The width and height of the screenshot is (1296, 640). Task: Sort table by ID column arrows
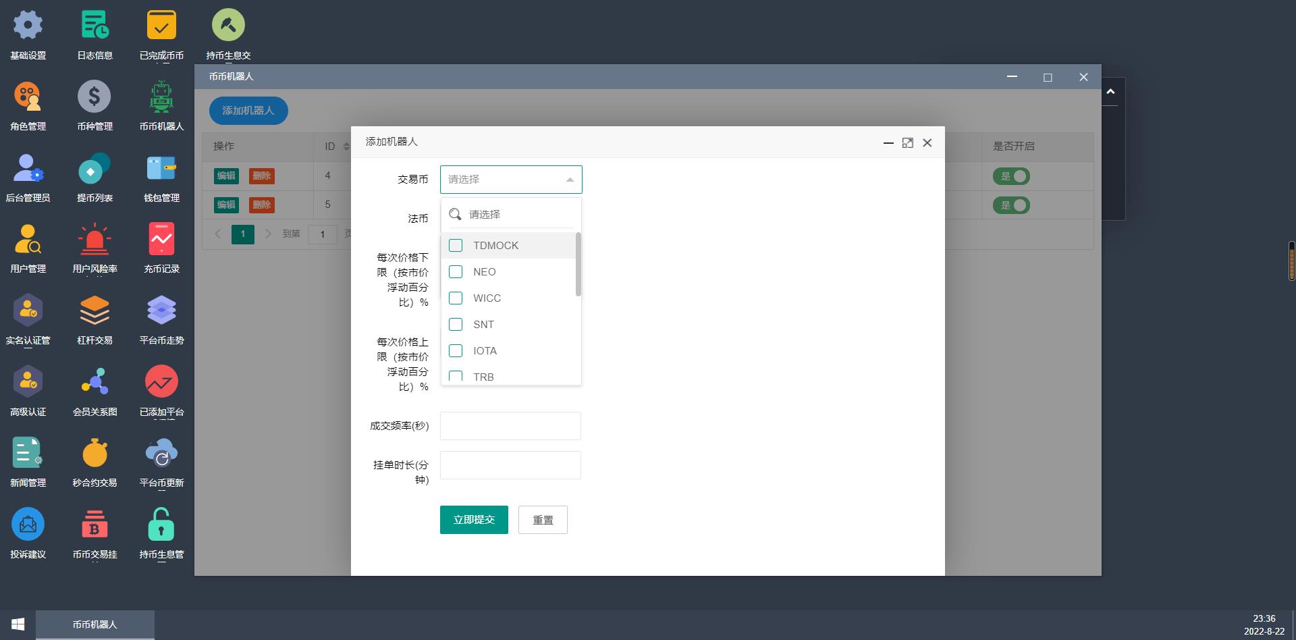click(x=346, y=146)
